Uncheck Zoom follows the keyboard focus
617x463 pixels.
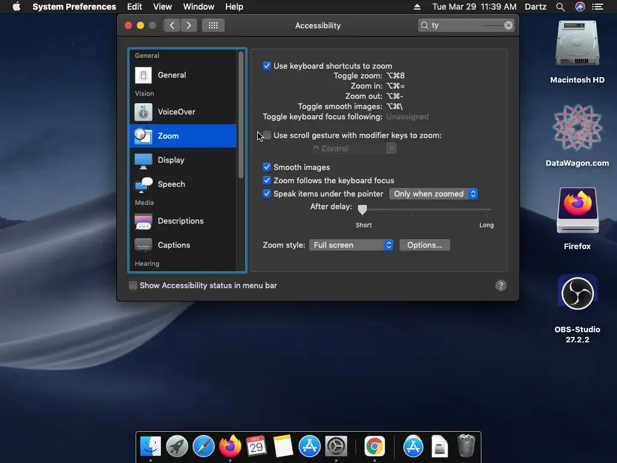267,180
